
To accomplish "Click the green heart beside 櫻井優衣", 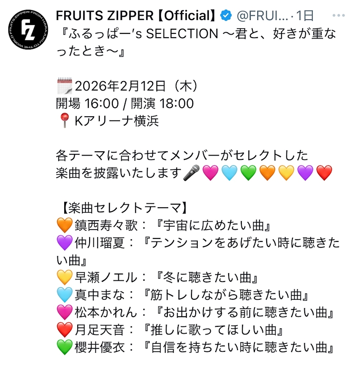I will (x=64, y=347).
